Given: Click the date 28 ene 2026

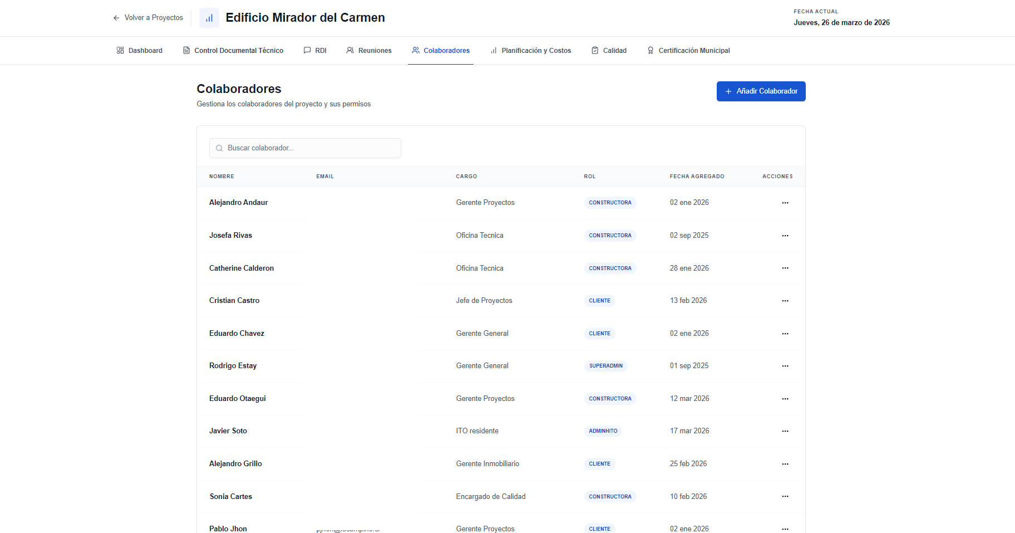Looking at the screenshot, I should pos(689,268).
